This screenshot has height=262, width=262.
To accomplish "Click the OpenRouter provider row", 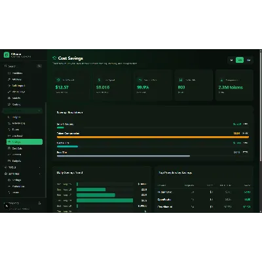I will 204,199.
